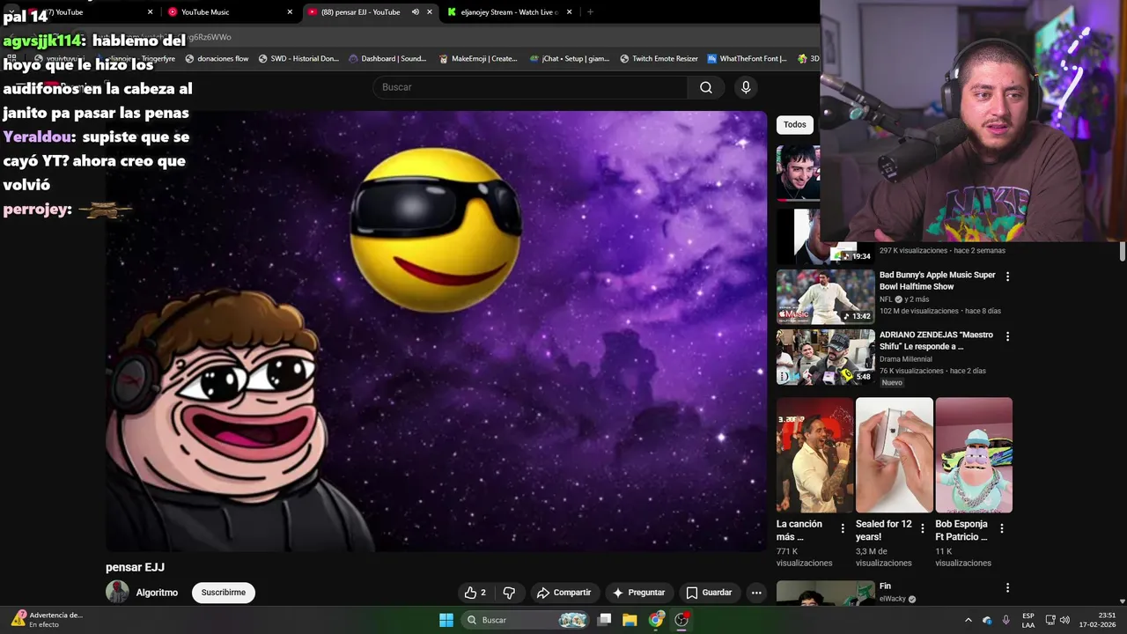Open options for Bob Esponja short
This screenshot has height=634, width=1127.
pos(1002,529)
